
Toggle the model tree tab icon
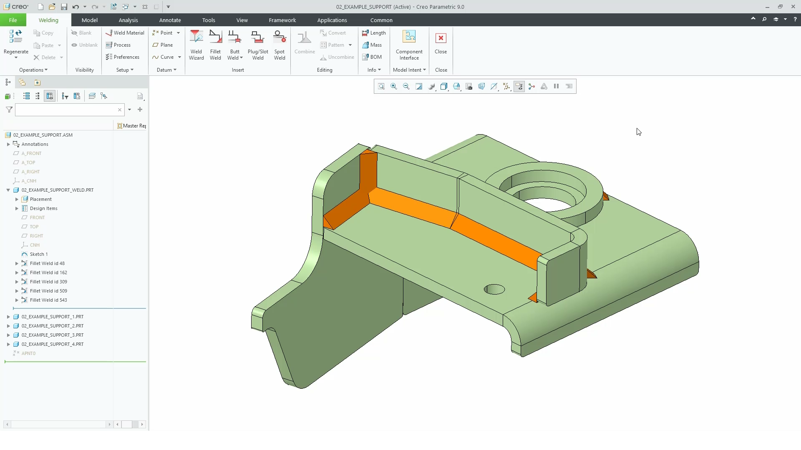(x=8, y=82)
